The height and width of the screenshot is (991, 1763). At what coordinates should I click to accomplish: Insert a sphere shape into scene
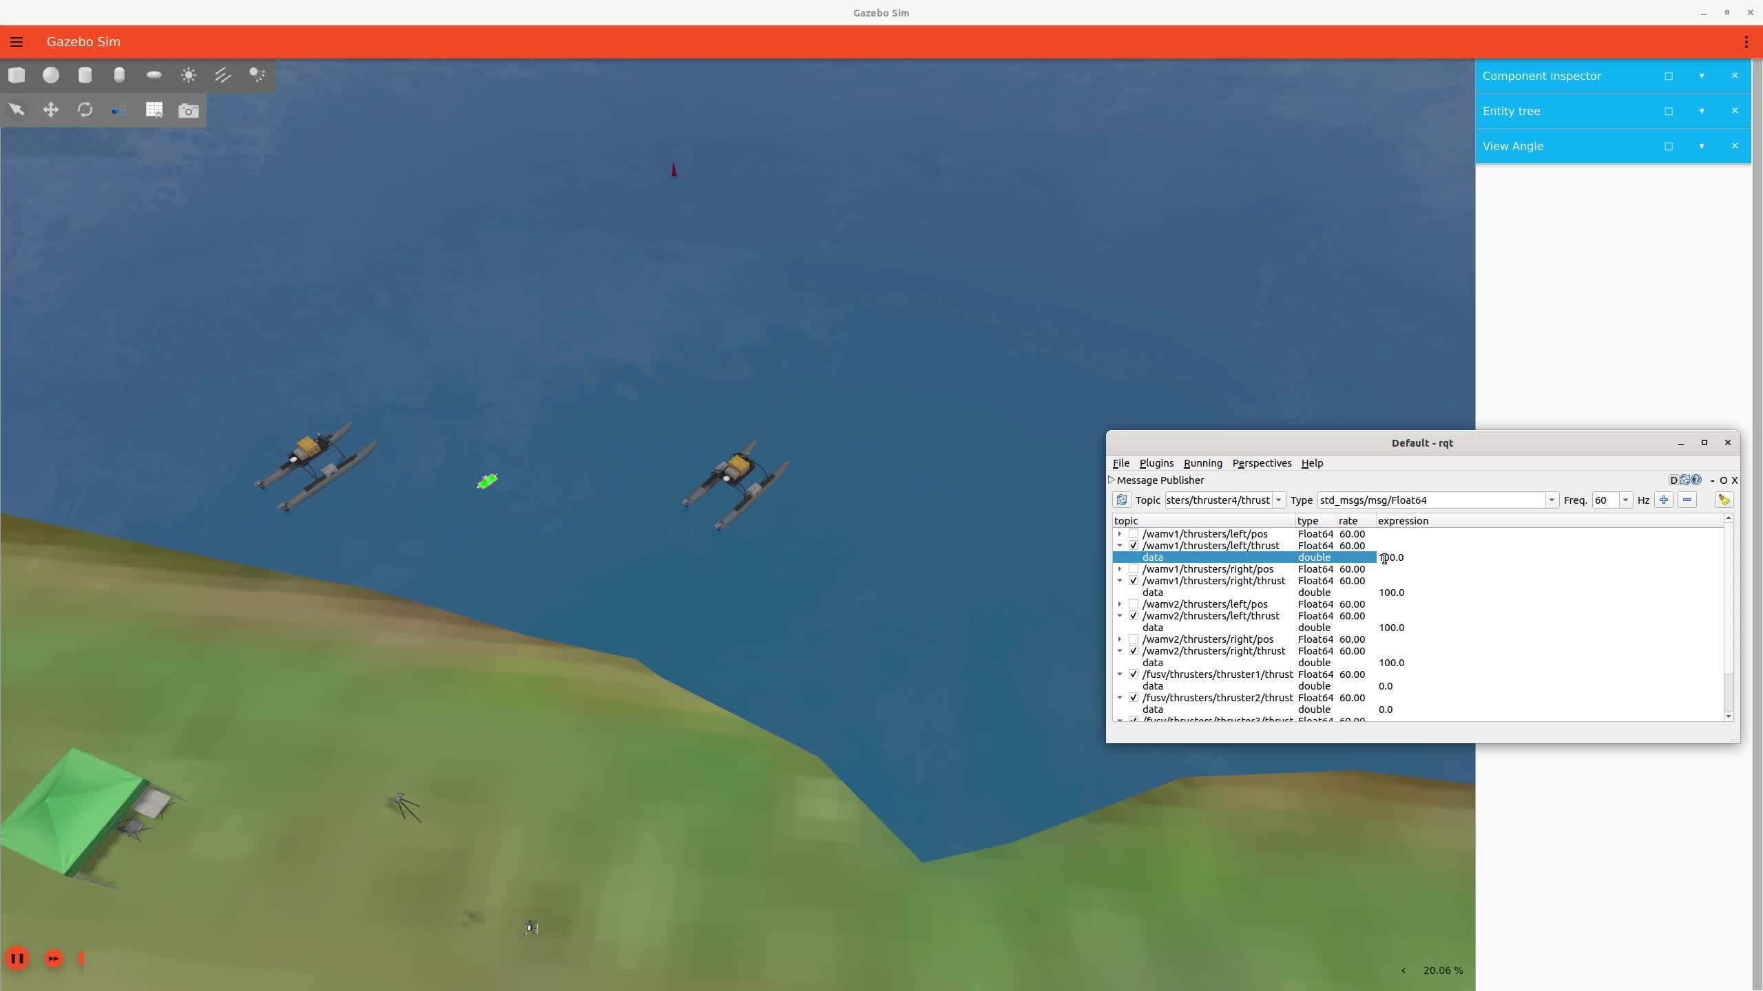pyautogui.click(x=50, y=75)
